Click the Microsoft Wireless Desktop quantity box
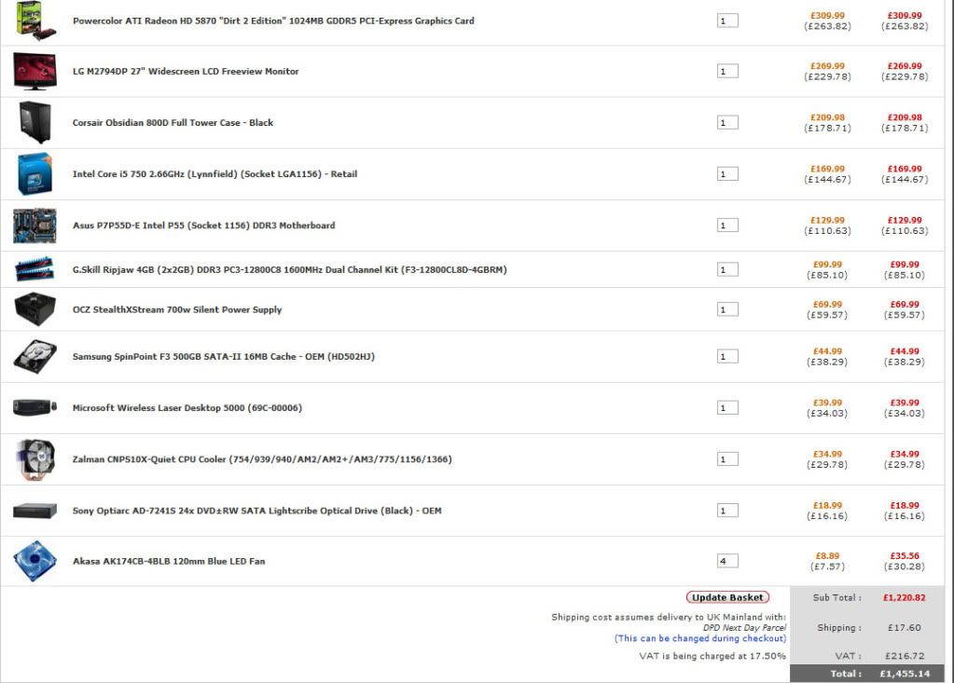This screenshot has width=954, height=683. 727,408
